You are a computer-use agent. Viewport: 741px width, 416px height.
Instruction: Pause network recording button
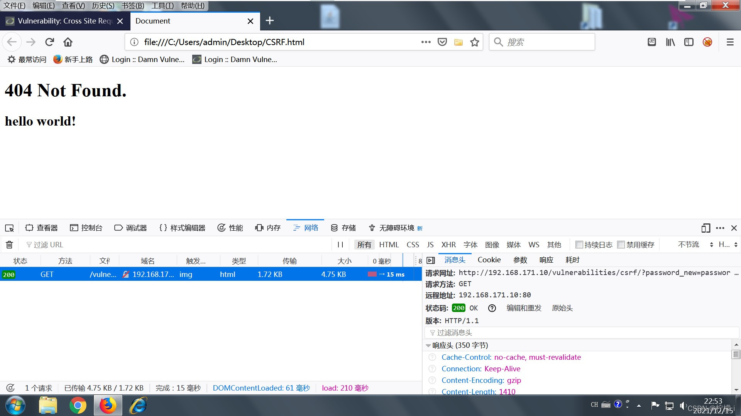pyautogui.click(x=340, y=245)
